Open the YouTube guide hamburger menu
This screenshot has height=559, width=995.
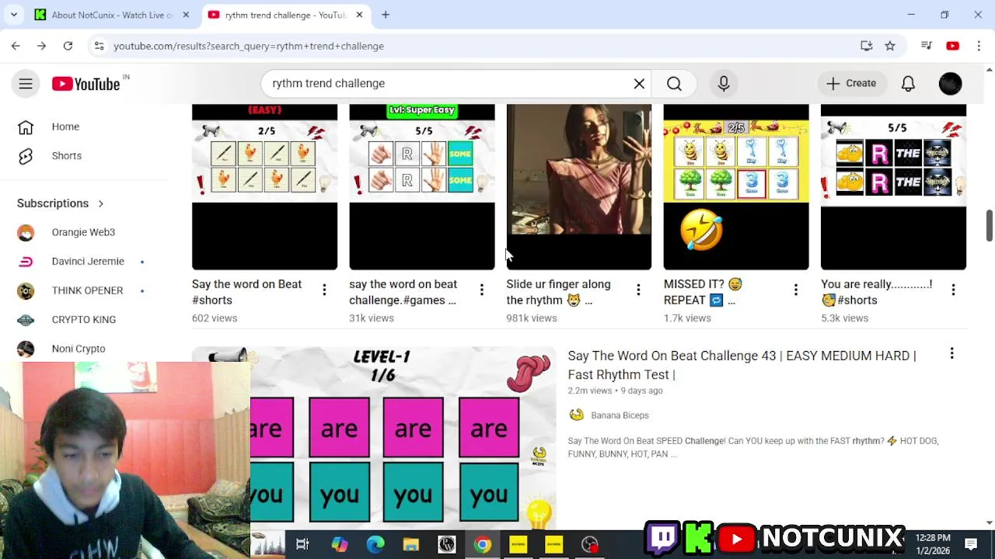click(26, 84)
